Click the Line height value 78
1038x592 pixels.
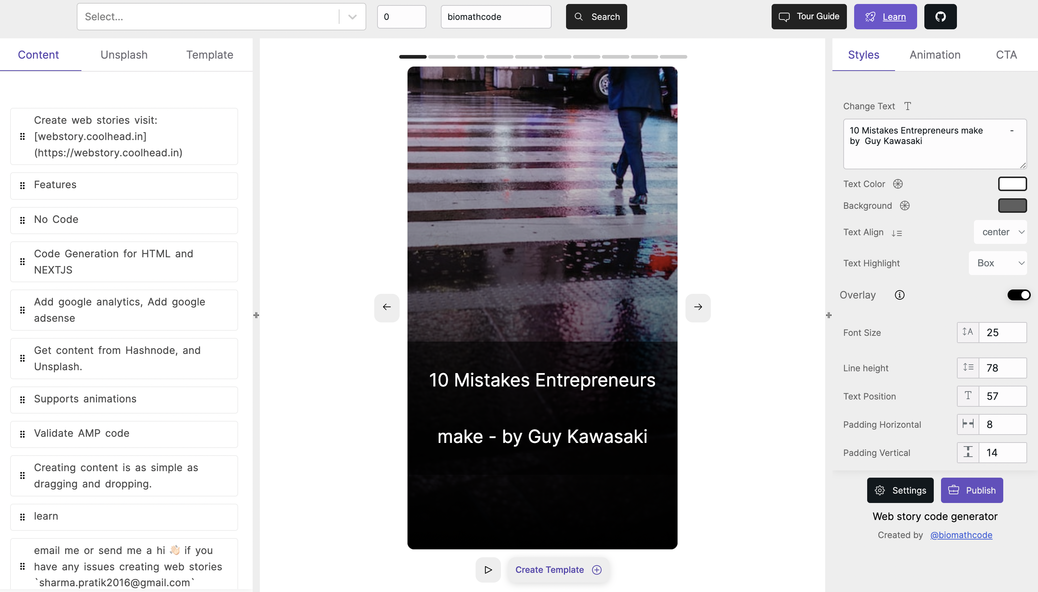click(1002, 368)
